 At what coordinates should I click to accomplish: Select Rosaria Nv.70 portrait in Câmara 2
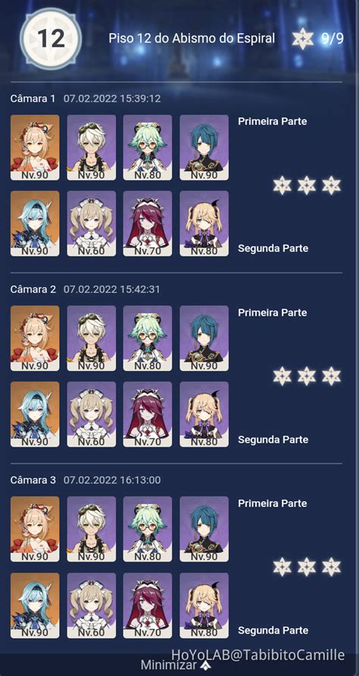pos(148,414)
